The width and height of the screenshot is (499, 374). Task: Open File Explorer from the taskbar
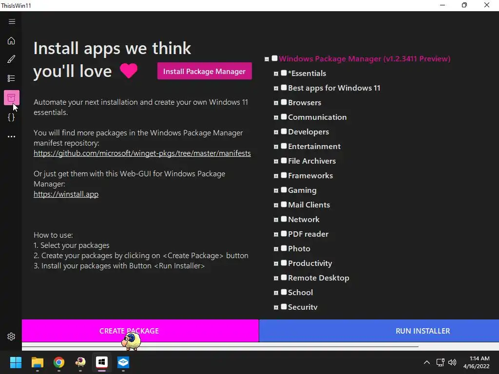click(37, 362)
